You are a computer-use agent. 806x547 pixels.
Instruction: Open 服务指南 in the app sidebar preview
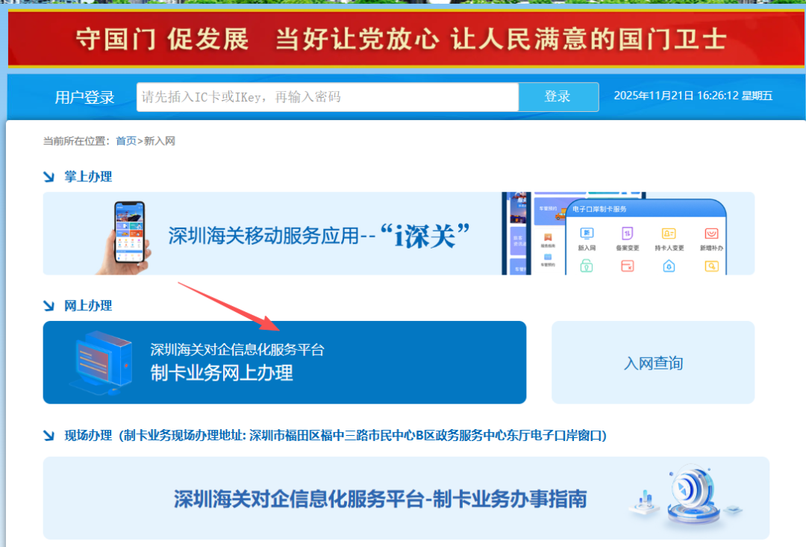pyautogui.click(x=548, y=237)
